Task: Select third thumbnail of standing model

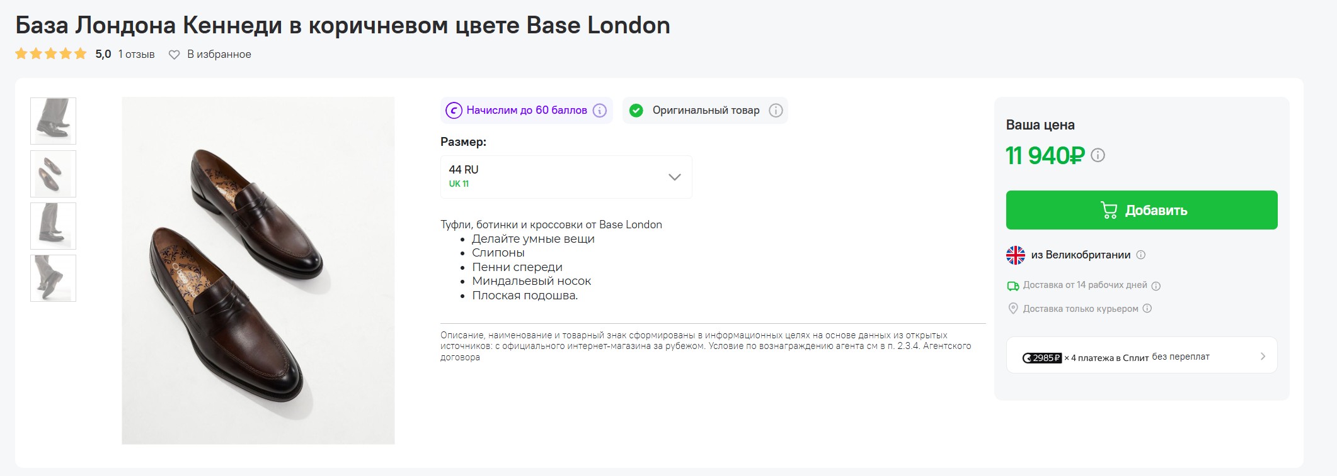Action: 53,226
